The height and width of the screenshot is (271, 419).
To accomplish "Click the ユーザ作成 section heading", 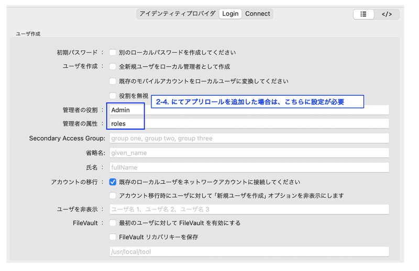I will pyautogui.click(x=28, y=34).
